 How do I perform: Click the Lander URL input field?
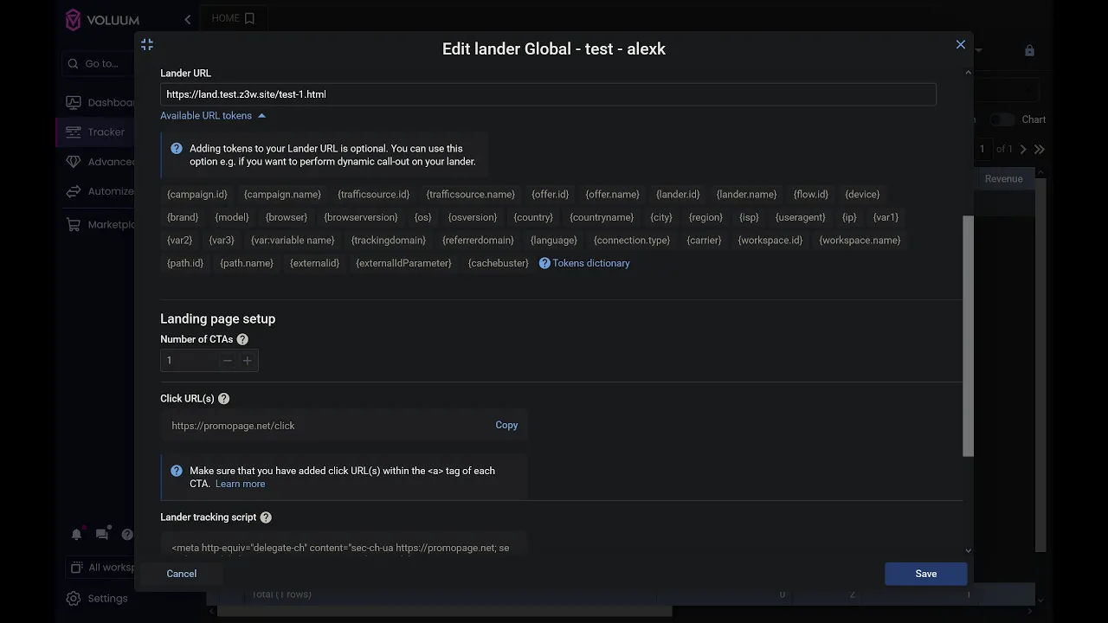point(547,94)
